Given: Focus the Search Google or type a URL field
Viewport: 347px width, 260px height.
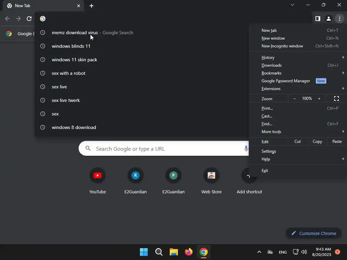Looking at the screenshot, I should point(164,148).
